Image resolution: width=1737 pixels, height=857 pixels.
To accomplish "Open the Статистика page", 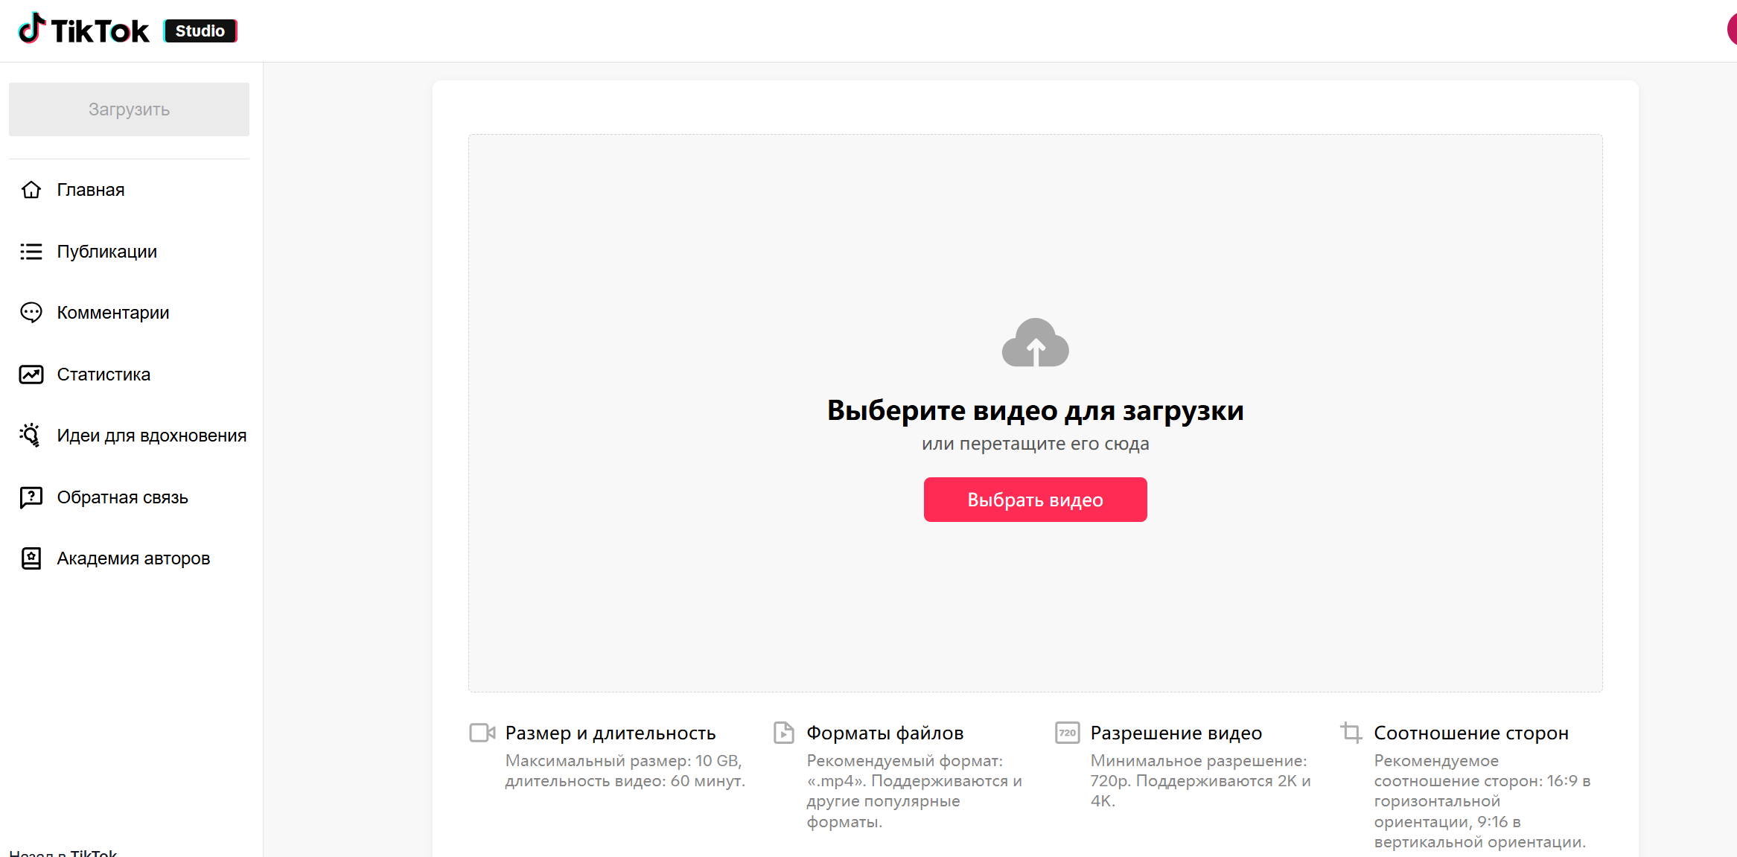I will pyautogui.click(x=103, y=375).
